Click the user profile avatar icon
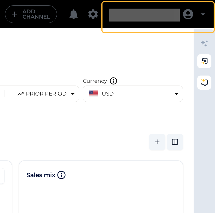This screenshot has width=215, height=213. coord(188,14)
